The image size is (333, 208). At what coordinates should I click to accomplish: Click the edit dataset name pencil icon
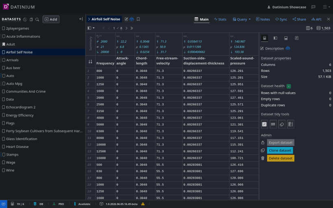coord(126,19)
